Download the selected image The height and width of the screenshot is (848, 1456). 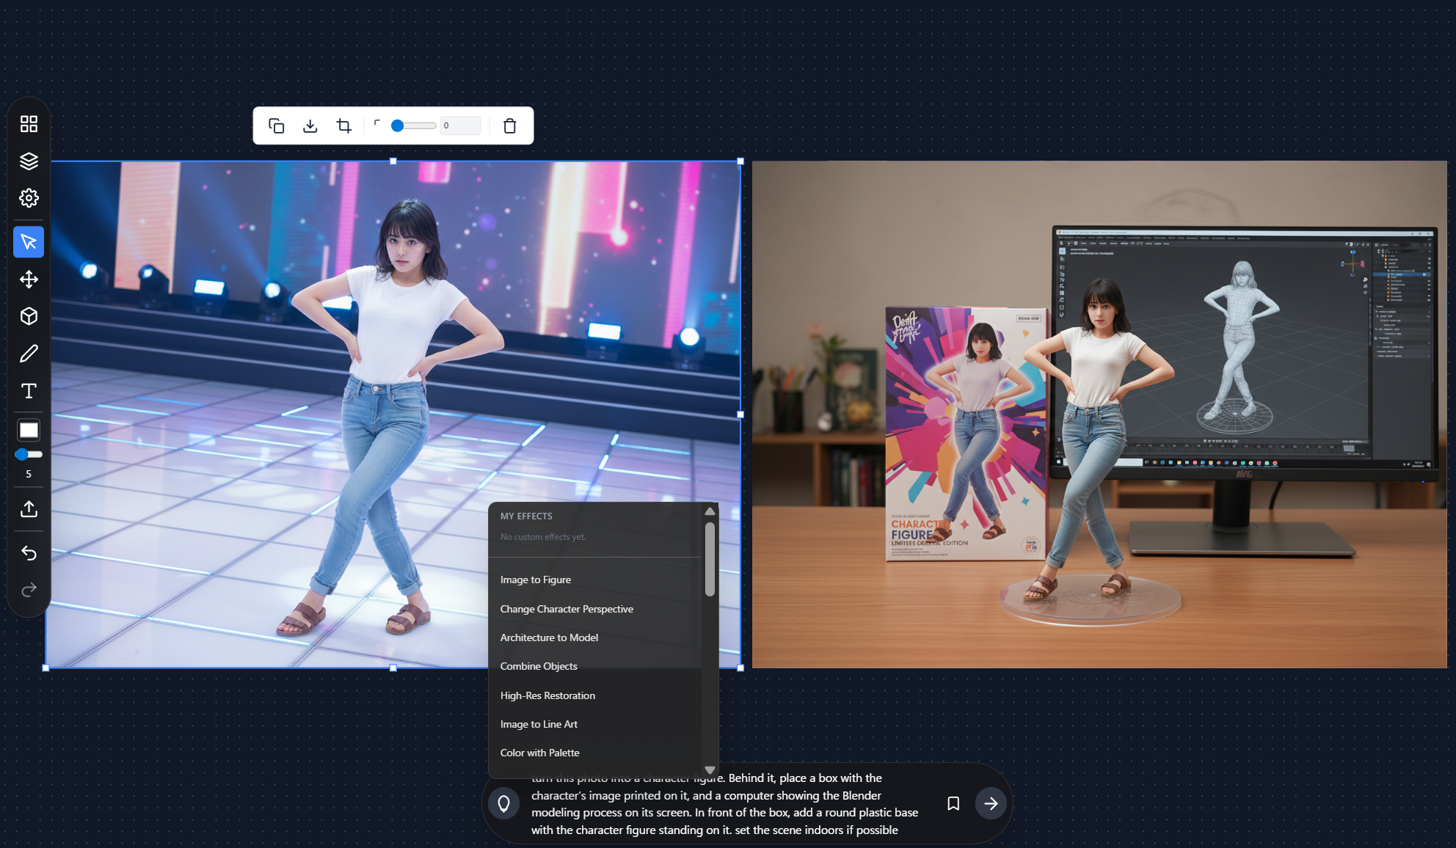pos(310,126)
